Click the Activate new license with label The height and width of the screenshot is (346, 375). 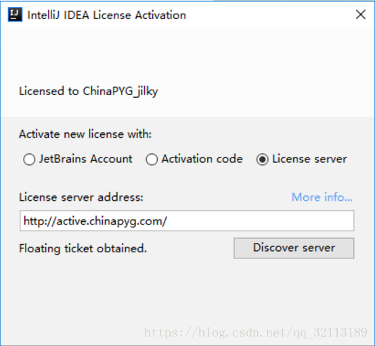(85, 134)
